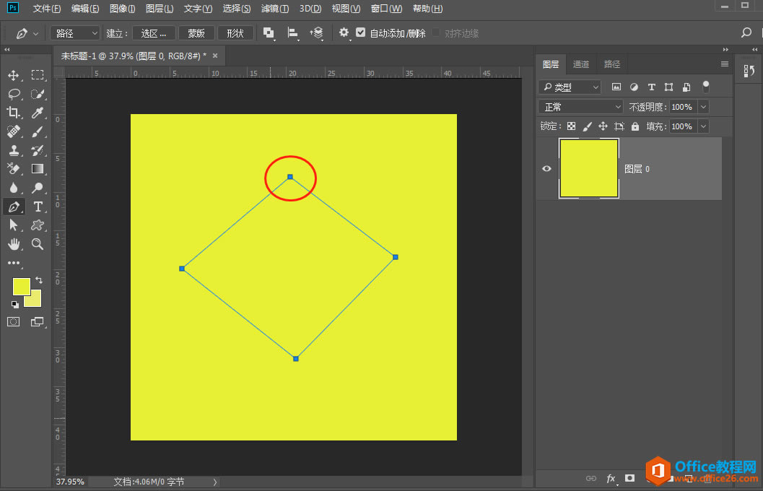Toggle shape layer filter
763x491 pixels.
click(669, 87)
